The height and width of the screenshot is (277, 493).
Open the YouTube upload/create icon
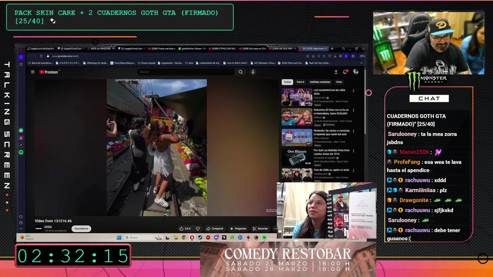click(x=336, y=72)
